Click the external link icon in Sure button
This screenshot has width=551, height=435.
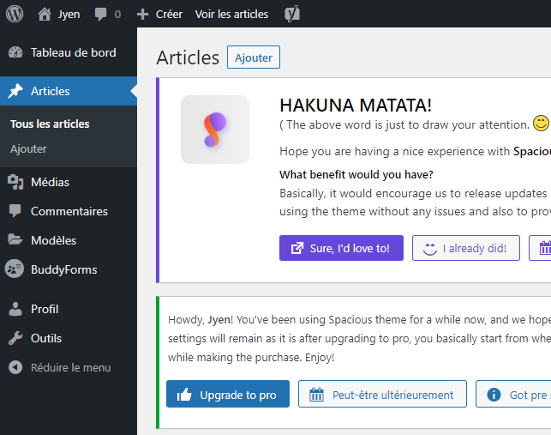[297, 248]
